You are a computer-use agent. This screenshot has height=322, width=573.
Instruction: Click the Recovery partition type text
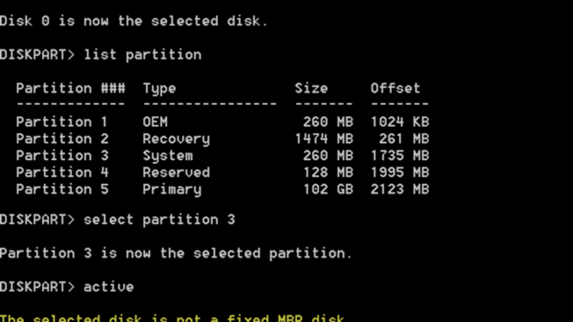click(176, 139)
